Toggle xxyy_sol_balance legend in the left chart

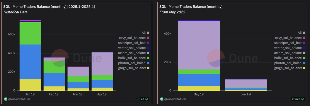pos(134,38)
